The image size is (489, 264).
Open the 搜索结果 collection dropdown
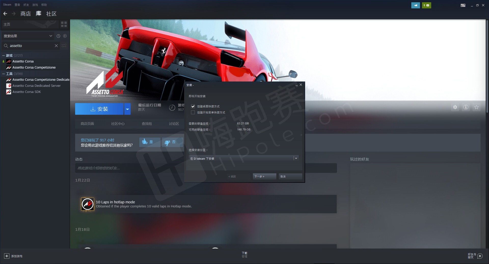(x=28, y=36)
